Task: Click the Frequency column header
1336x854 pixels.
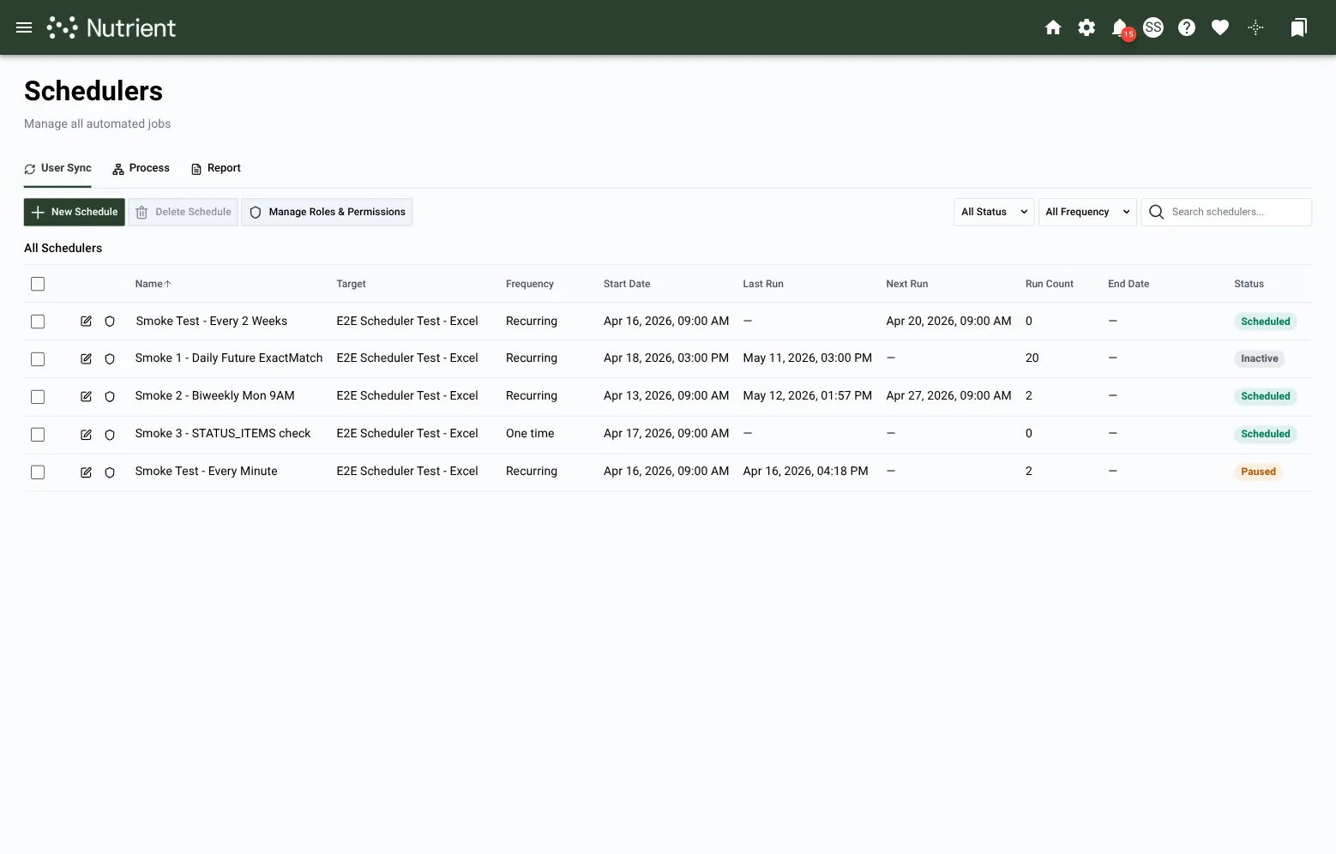Action: (530, 284)
